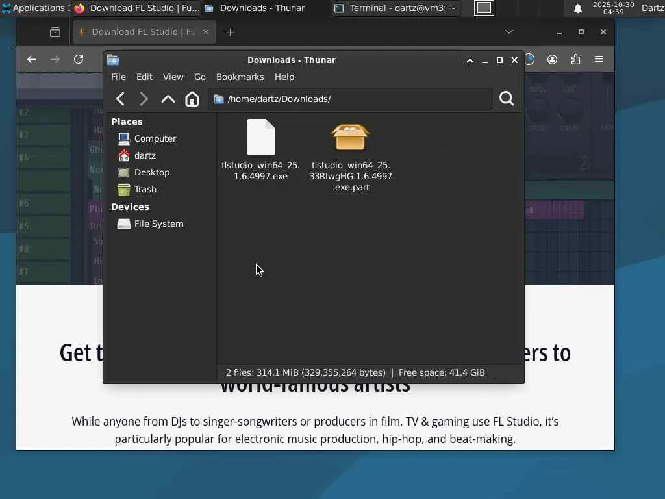
Task: Open the Applications menu in panel
Action: 34,8
